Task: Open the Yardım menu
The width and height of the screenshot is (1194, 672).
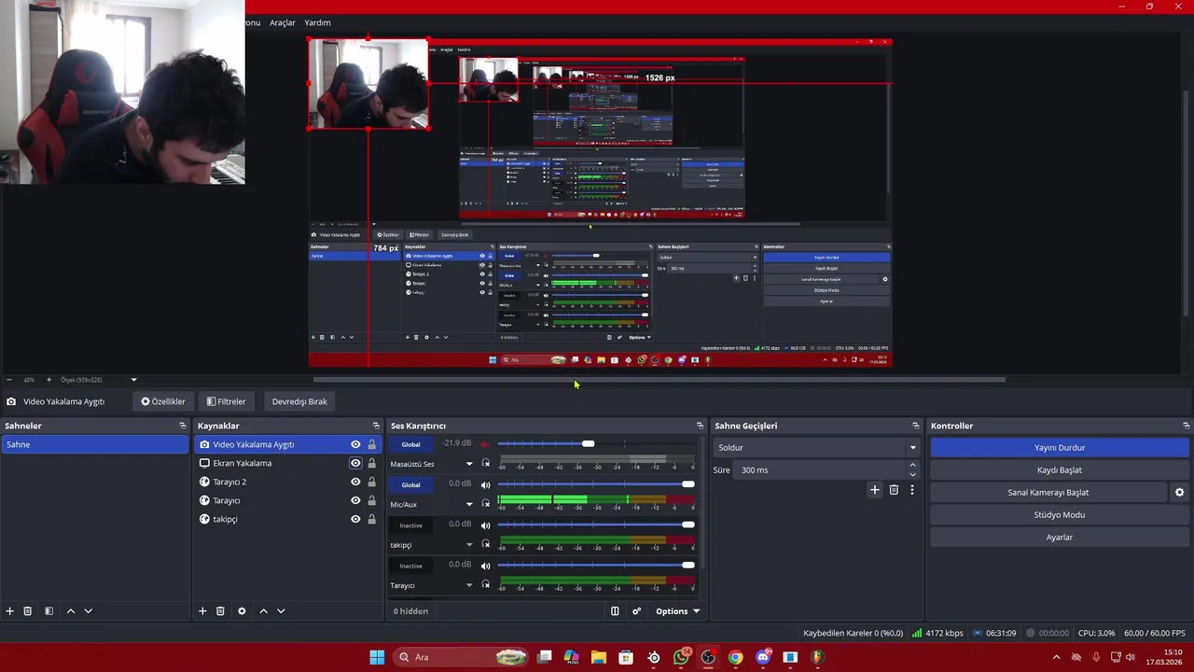Action: point(317,22)
